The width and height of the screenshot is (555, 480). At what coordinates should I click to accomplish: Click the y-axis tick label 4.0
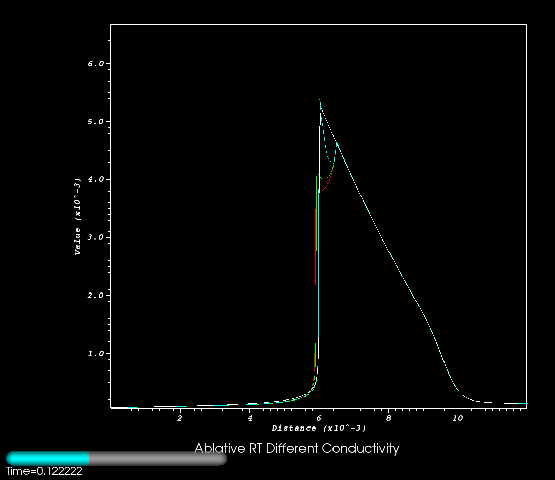point(96,179)
